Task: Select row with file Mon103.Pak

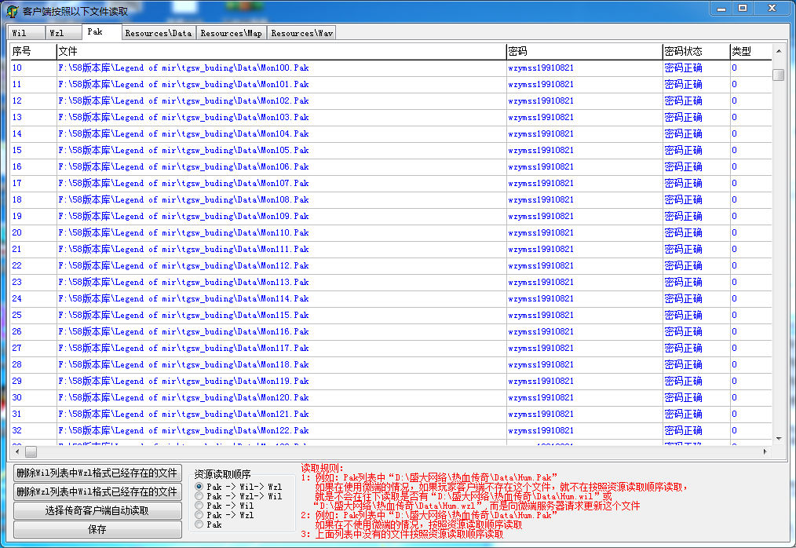Action: coord(391,117)
